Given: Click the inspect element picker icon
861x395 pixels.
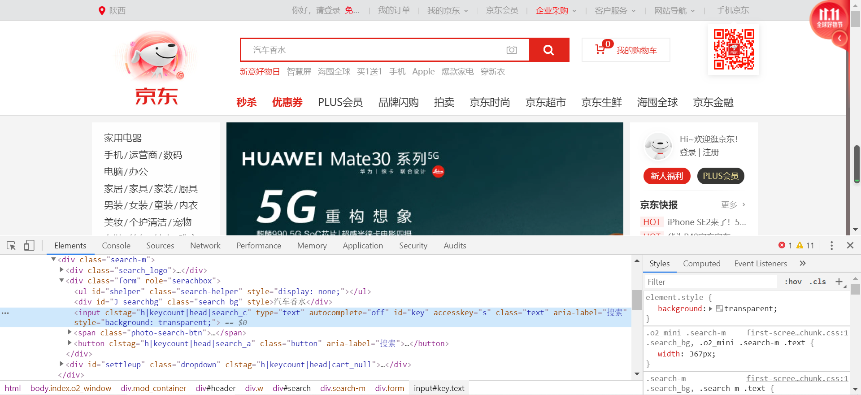Looking at the screenshot, I should [12, 245].
